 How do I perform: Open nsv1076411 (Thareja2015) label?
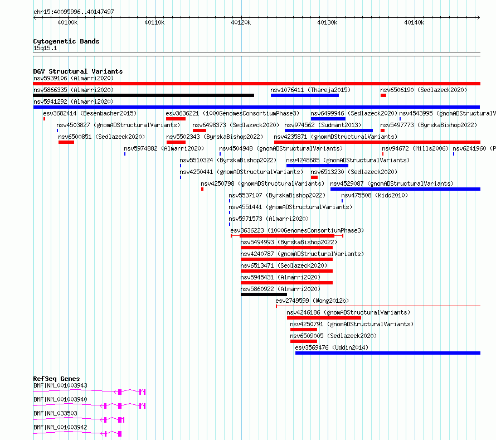click(x=310, y=90)
